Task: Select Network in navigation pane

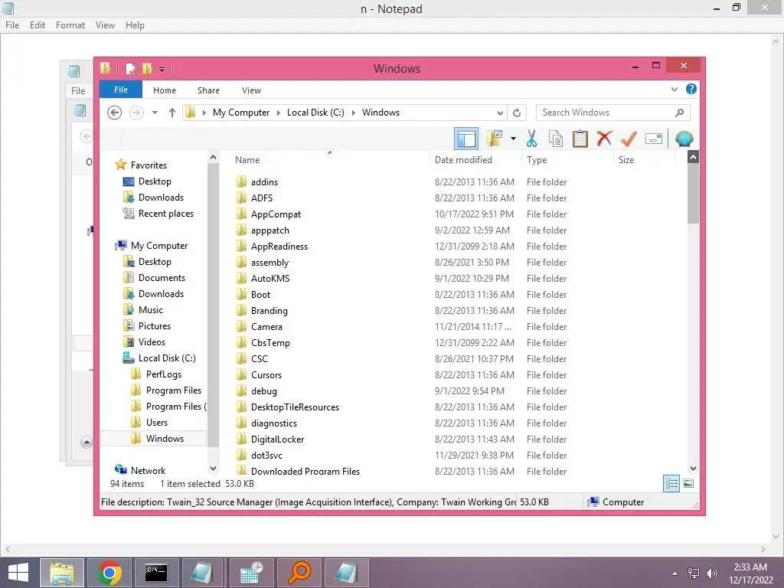Action: (x=141, y=471)
